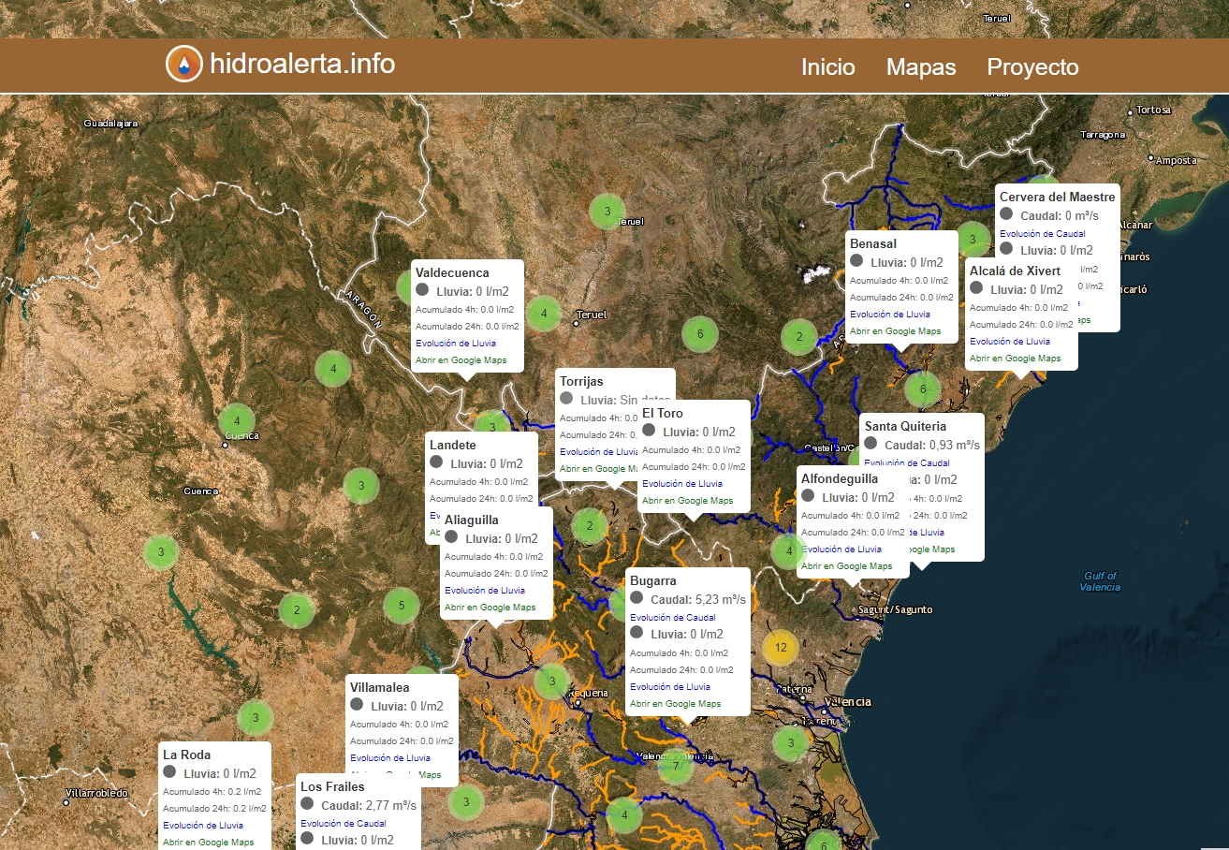Viewport: 1229px width, 850px height.
Task: Open La Roda Abrir en Google Maps link
Action: (209, 843)
